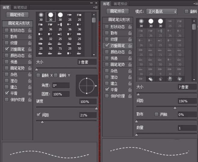Click the lock icon beside 传递 in left panel
Viewport: 198px width, 162px height.
point(30,62)
